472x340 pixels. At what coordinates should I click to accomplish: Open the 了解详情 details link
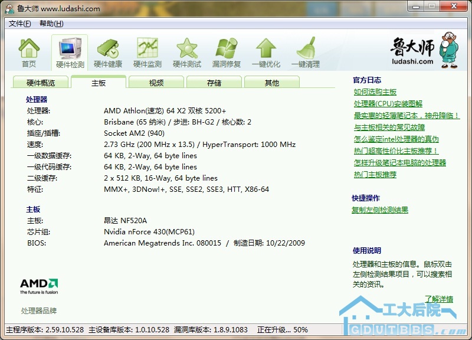click(x=439, y=299)
